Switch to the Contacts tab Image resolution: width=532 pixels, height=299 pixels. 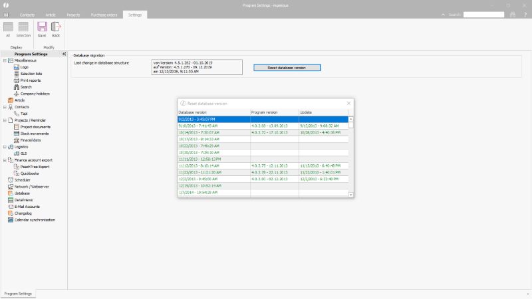27,14
